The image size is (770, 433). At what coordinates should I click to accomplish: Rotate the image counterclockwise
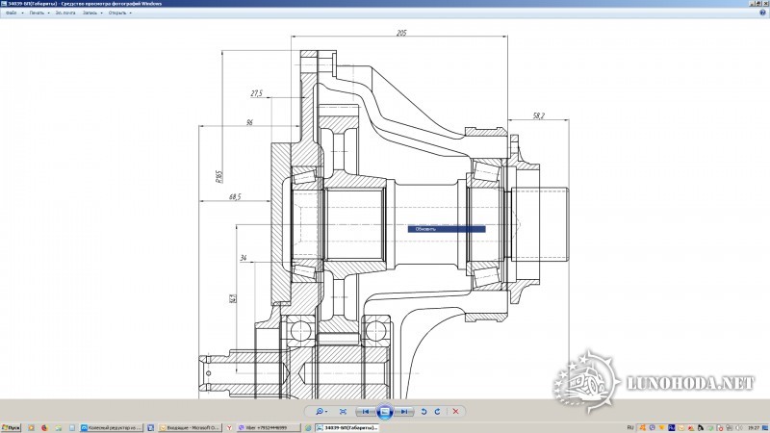coord(423,412)
